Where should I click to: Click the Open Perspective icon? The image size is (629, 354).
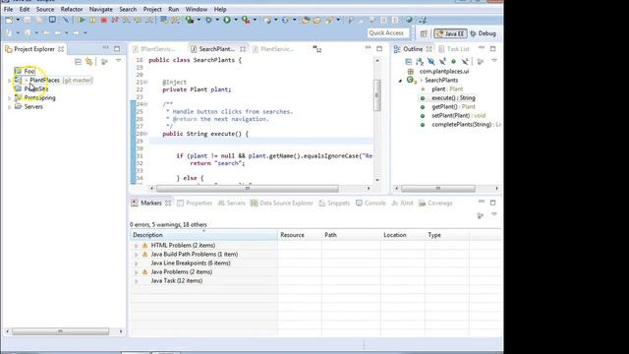pyautogui.click(x=424, y=33)
